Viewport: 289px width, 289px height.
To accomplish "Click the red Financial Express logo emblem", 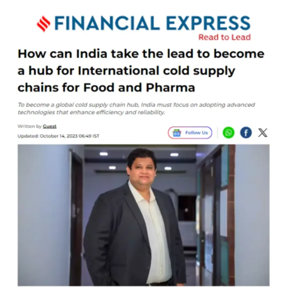I will pyautogui.click(x=44, y=24).
